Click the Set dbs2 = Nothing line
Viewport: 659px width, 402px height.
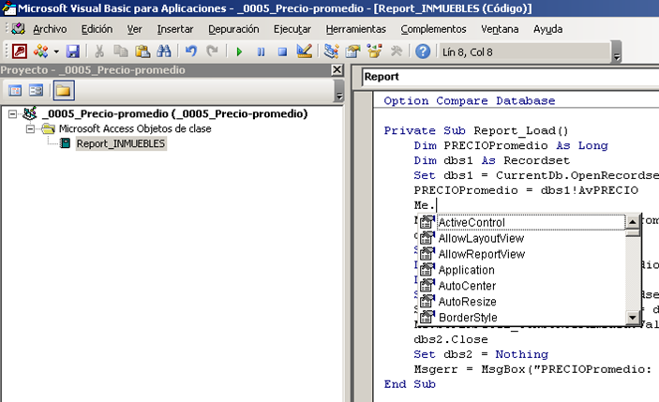tap(481, 354)
